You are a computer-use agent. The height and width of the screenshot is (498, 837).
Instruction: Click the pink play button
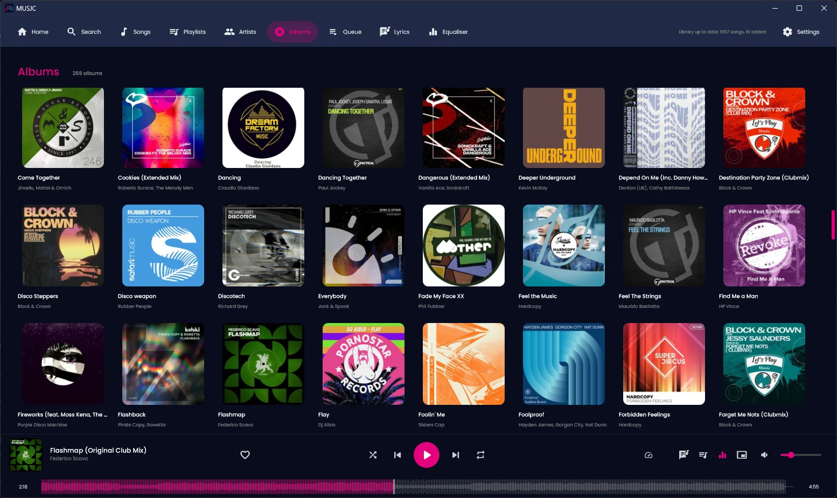pos(427,455)
